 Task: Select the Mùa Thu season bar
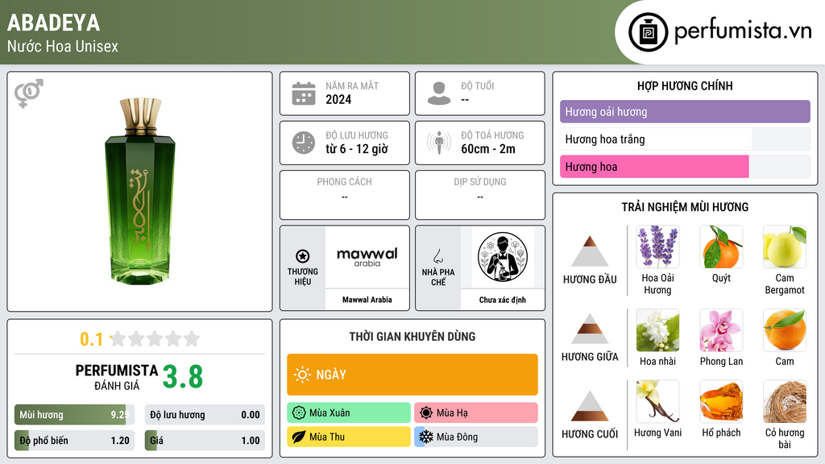(349, 437)
